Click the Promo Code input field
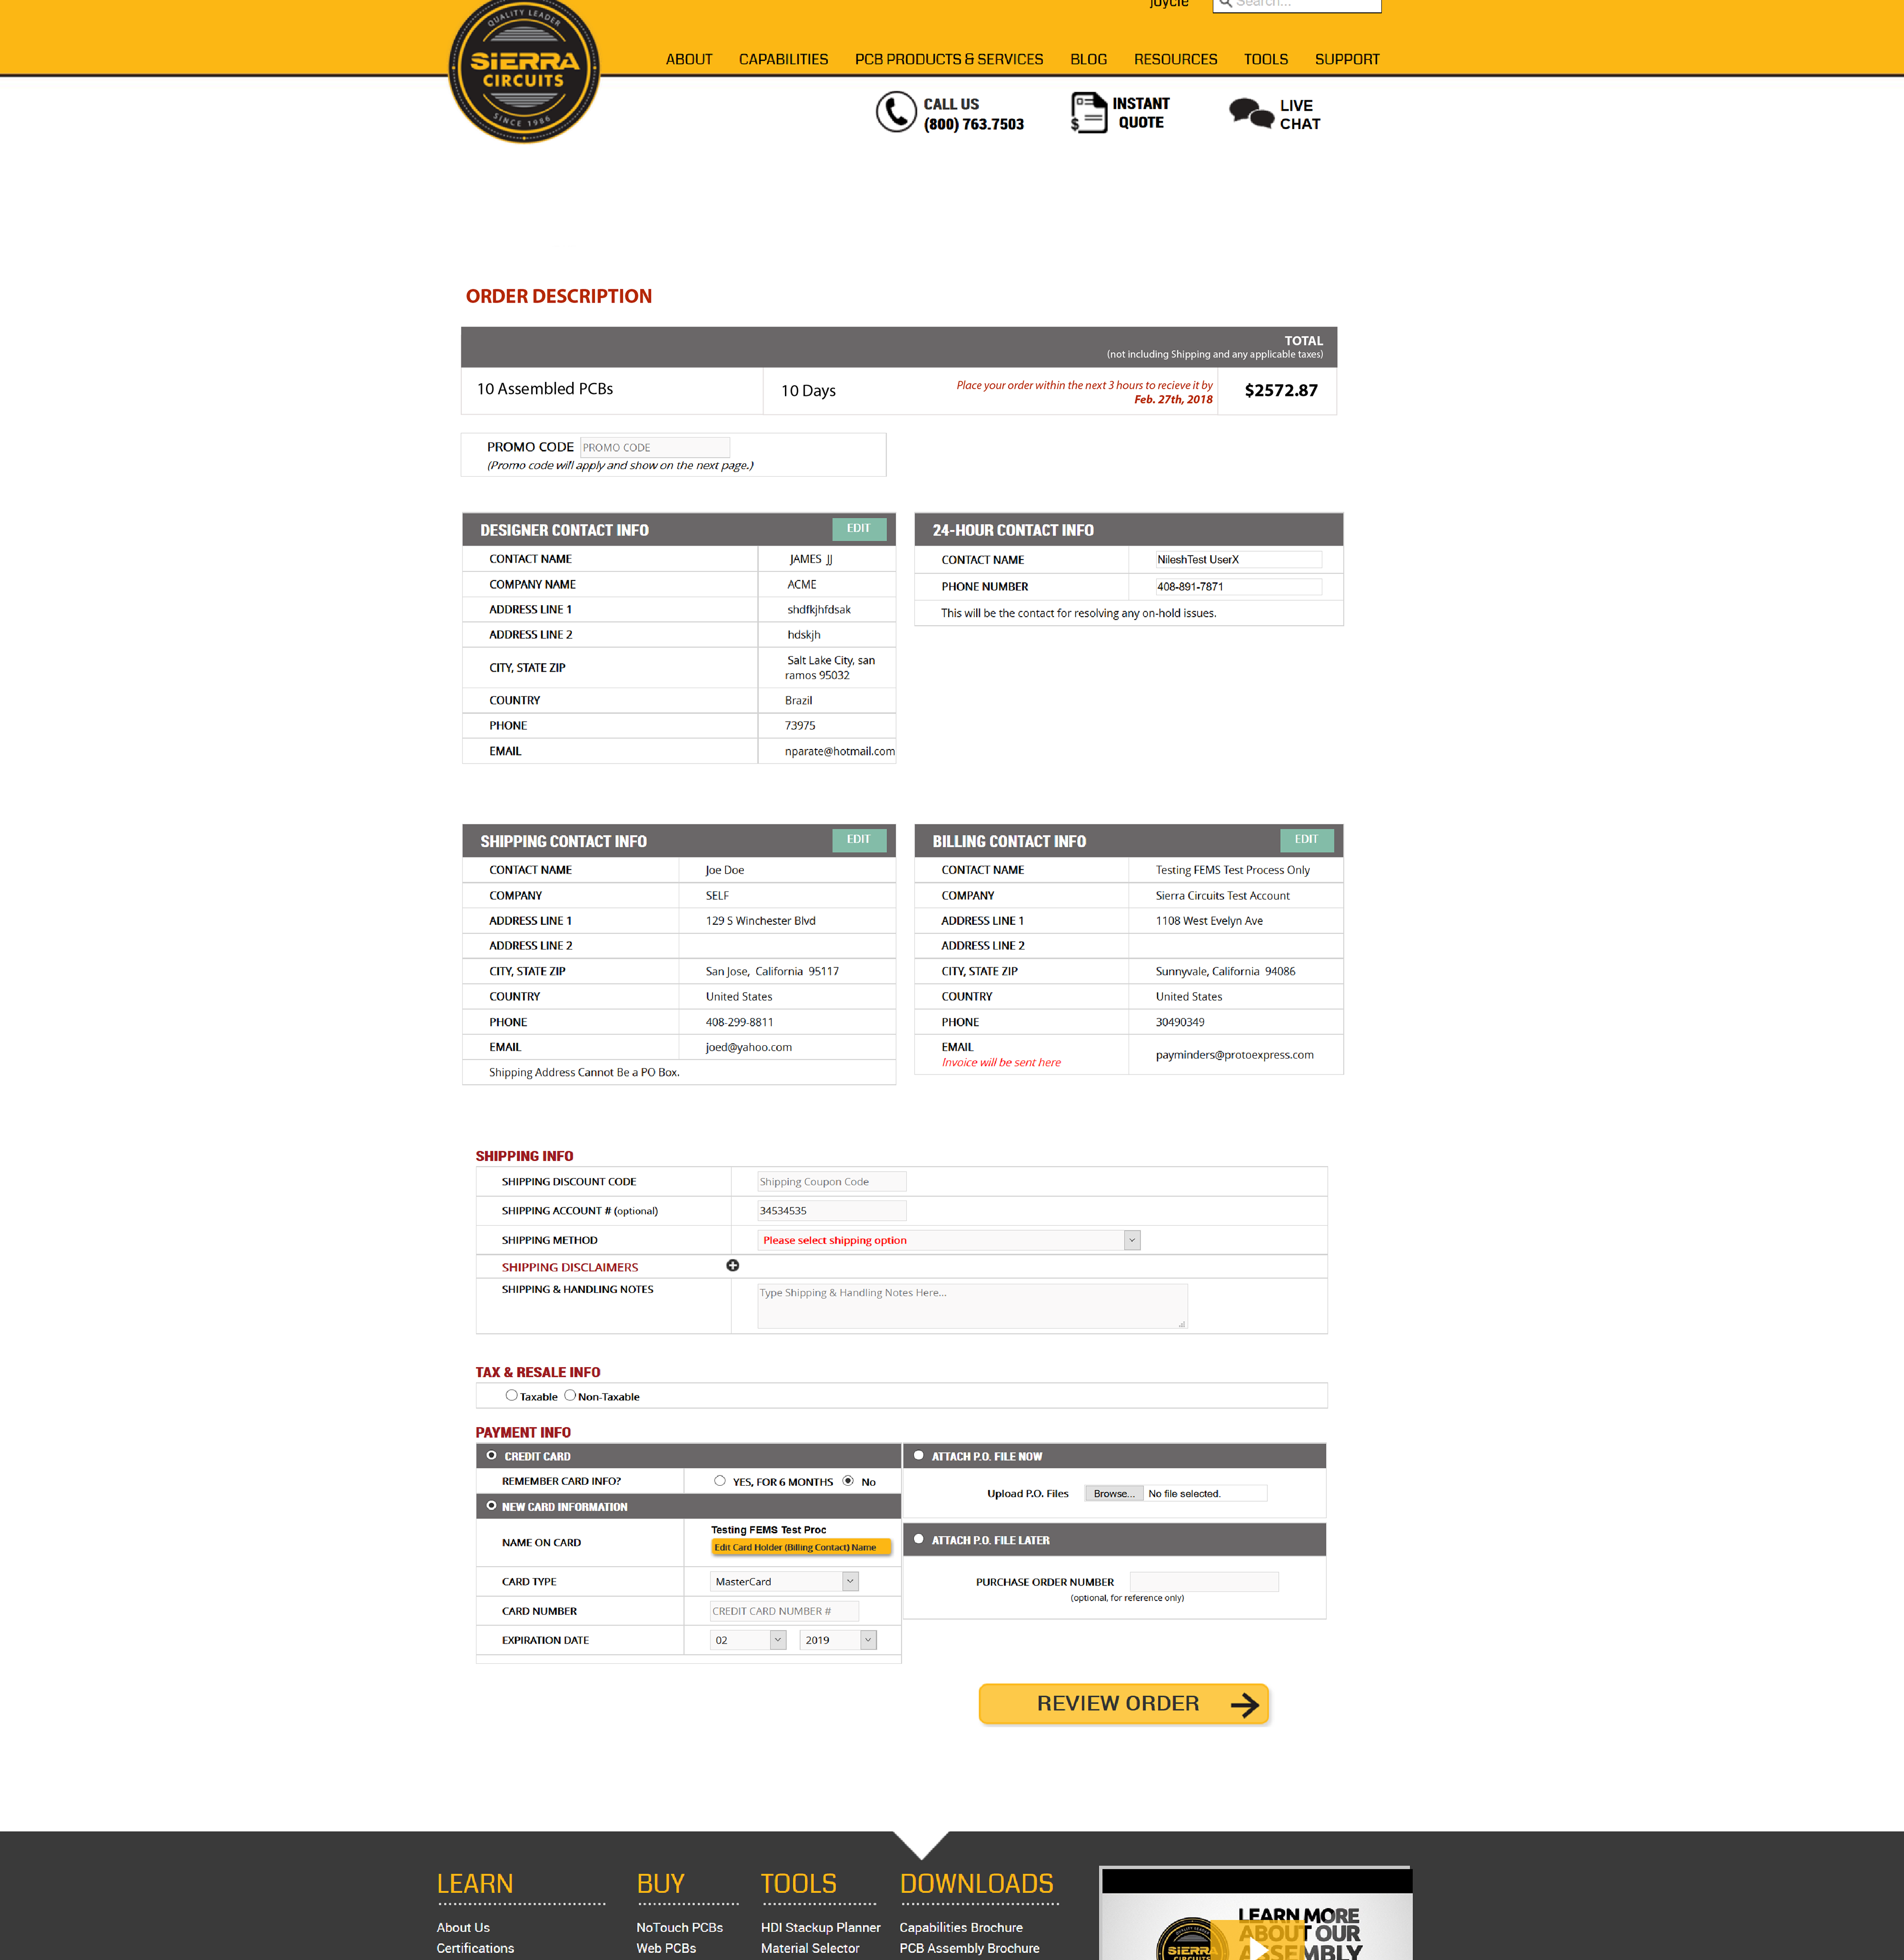This screenshot has width=1904, height=1960. click(x=654, y=447)
